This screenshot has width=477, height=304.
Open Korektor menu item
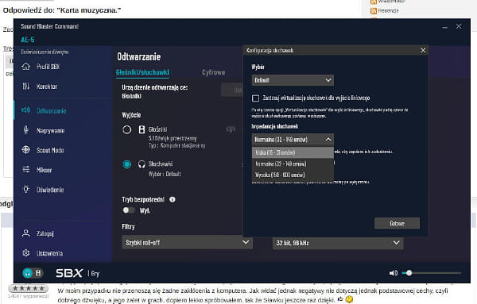(x=47, y=87)
